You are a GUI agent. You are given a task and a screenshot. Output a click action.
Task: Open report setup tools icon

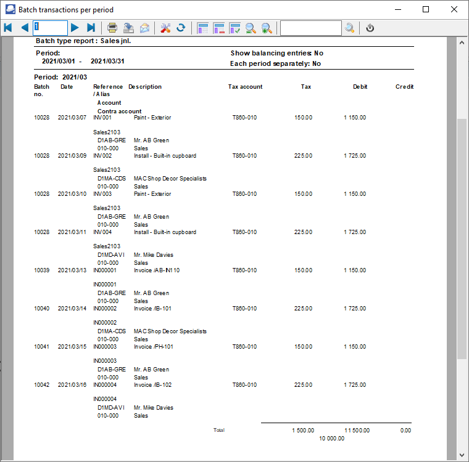(165, 28)
